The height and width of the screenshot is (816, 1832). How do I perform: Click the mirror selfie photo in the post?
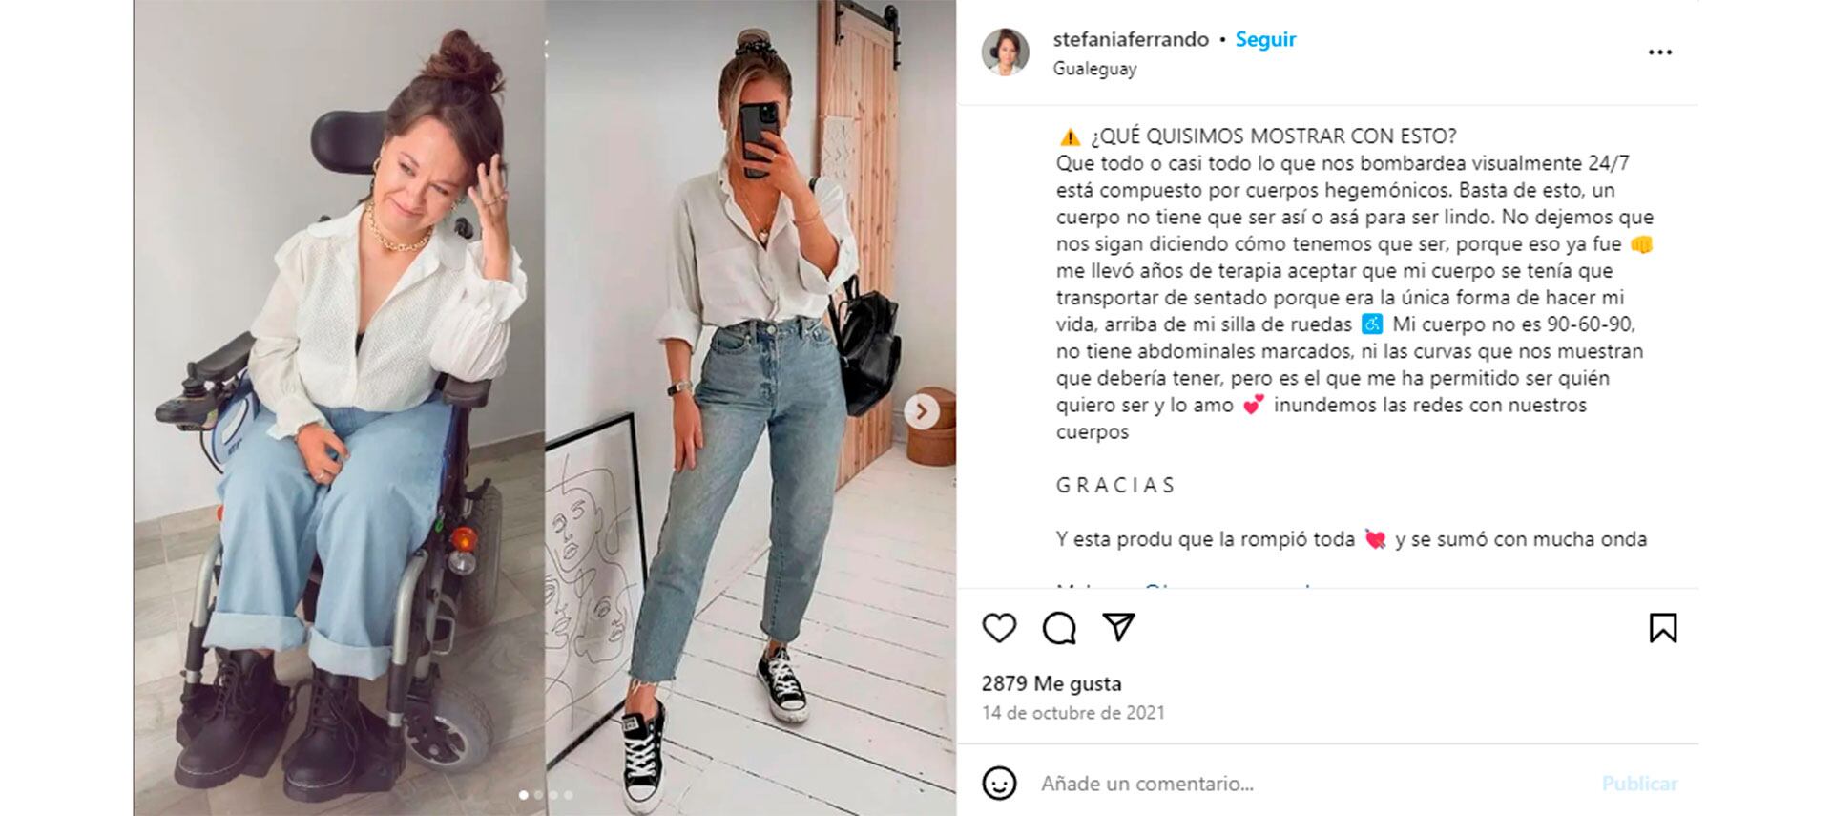(751, 408)
